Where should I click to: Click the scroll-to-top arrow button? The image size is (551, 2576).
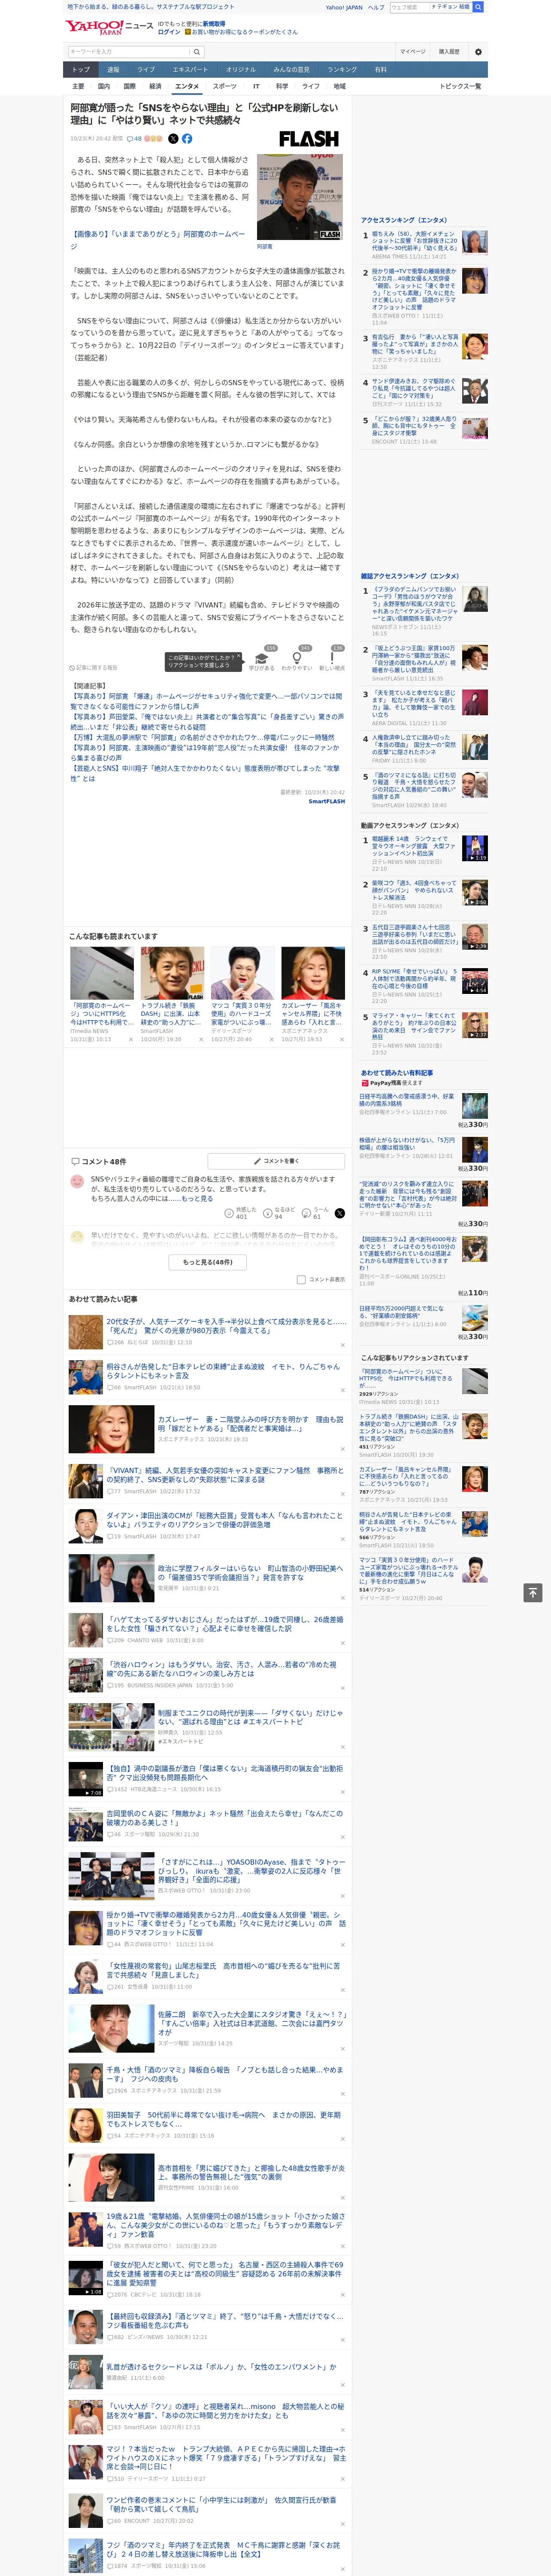(x=533, y=1592)
